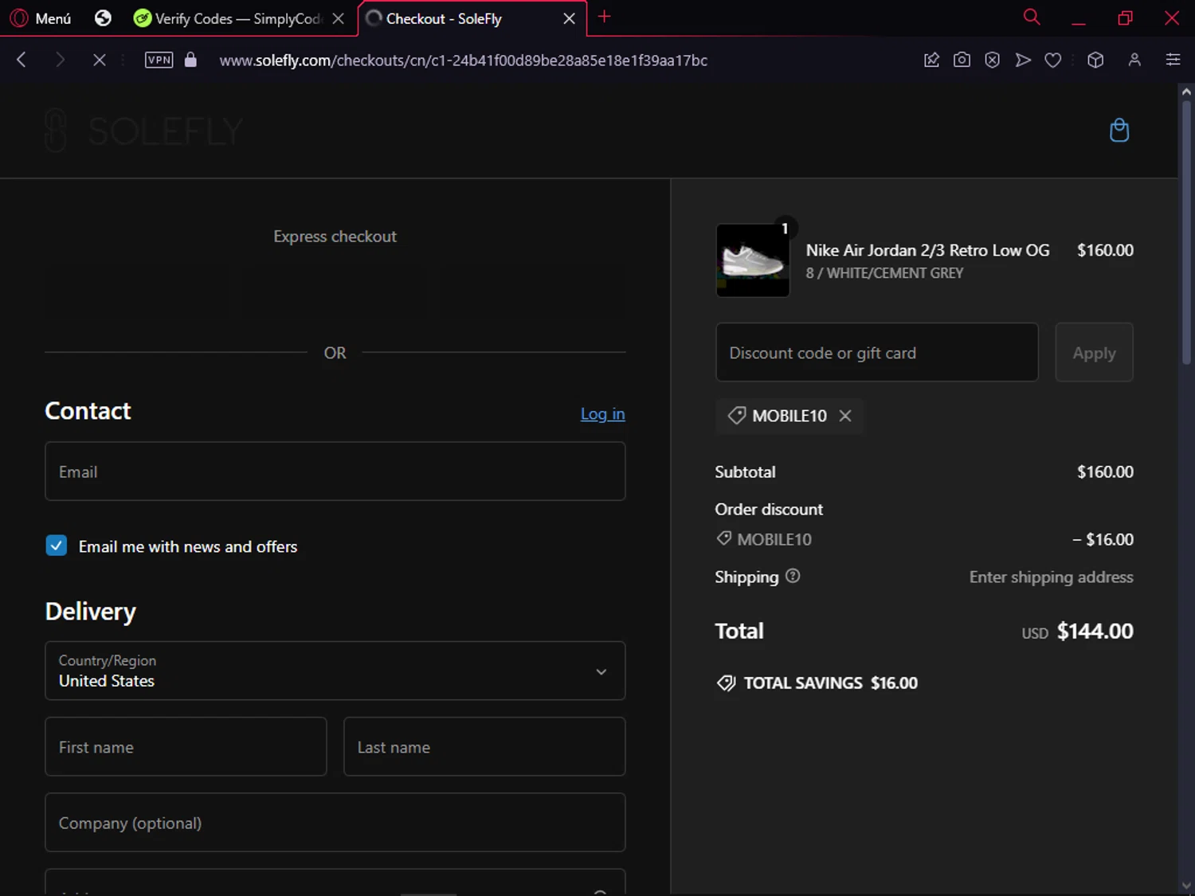1195x896 pixels.
Task: Click the Express checkout heading text
Action: pyautogui.click(x=335, y=237)
